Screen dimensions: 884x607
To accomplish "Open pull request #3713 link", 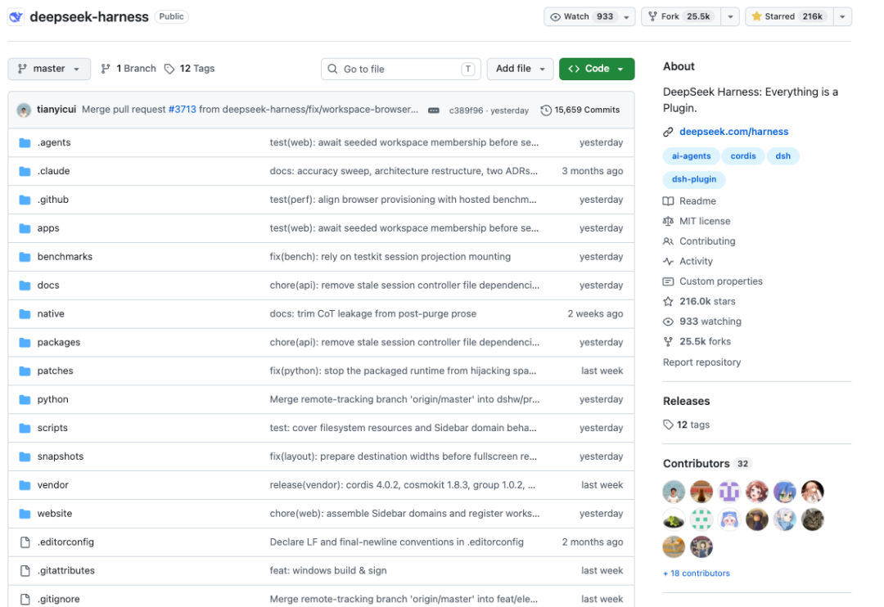I will 182,110.
